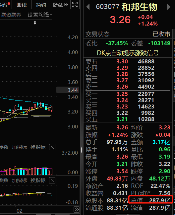Click the up-down resize arrow icon
175x215 pixels.
pos(35,23)
